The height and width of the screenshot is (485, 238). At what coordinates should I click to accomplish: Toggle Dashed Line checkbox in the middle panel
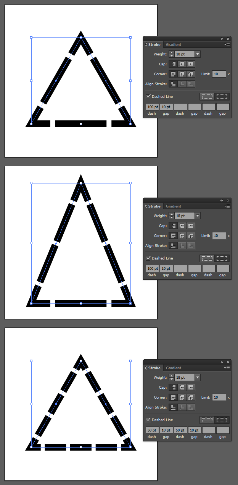[x=148, y=258]
